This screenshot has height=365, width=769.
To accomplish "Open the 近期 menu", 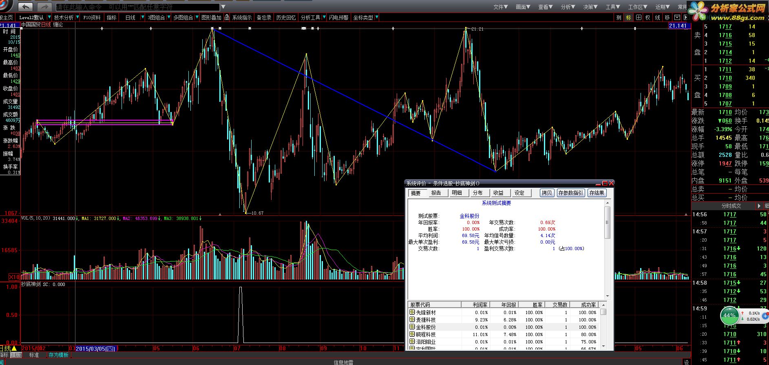I will click(x=662, y=7).
